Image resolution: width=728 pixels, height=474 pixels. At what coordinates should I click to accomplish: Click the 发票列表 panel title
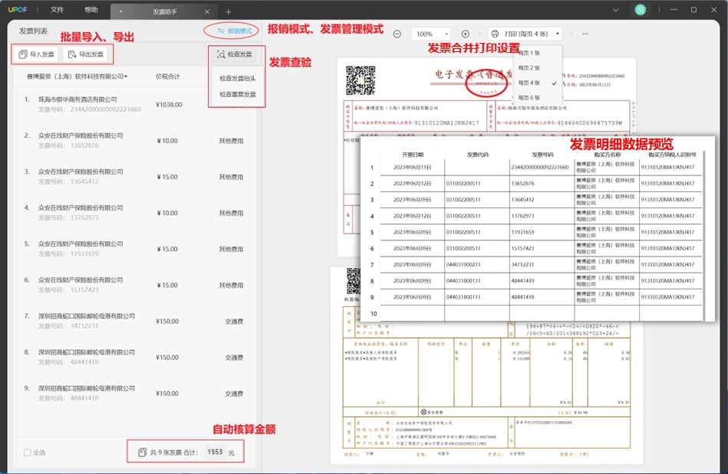(x=33, y=31)
